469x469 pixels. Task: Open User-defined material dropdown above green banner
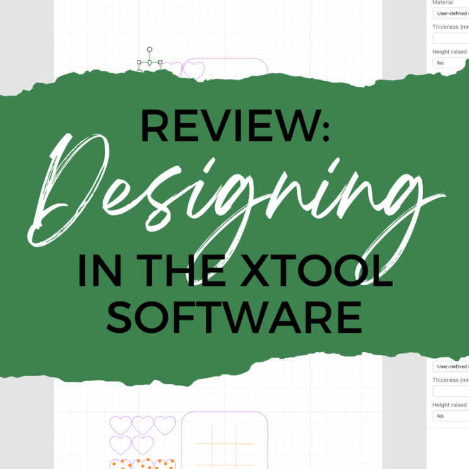pyautogui.click(x=451, y=13)
